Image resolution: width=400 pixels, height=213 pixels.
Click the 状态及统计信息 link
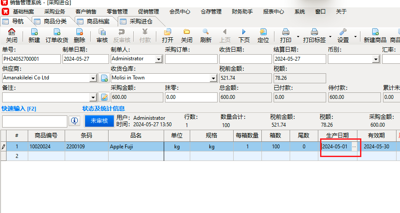103,109
